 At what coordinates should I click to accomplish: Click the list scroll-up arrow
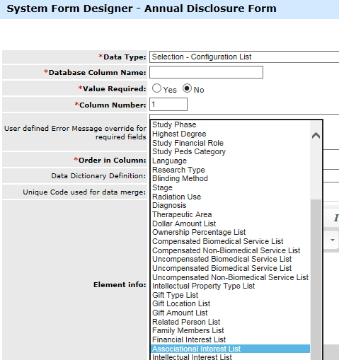click(x=316, y=136)
